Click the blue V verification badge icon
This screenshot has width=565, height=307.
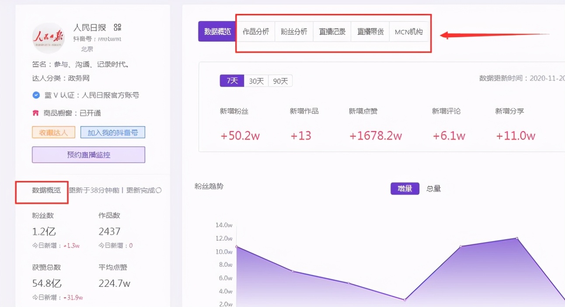36,95
